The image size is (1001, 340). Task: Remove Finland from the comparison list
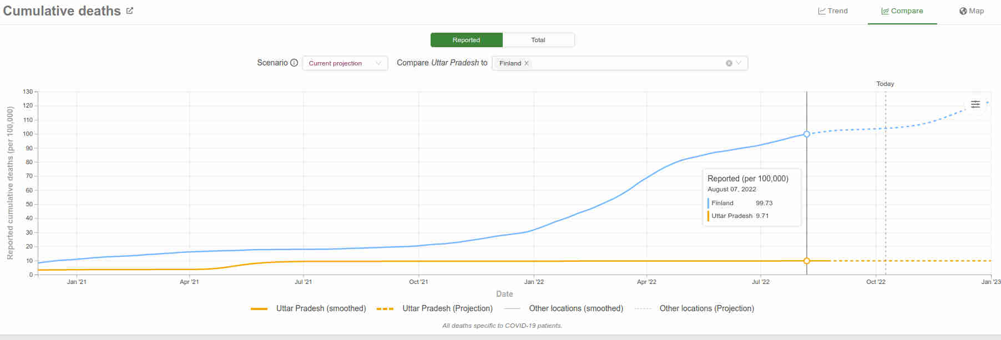pyautogui.click(x=527, y=63)
